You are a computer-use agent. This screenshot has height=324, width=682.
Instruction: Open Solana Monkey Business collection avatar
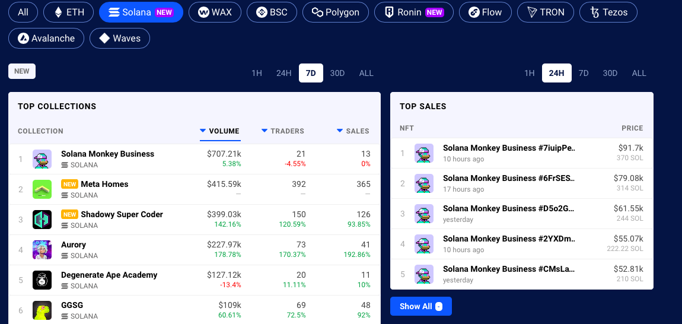(42, 159)
